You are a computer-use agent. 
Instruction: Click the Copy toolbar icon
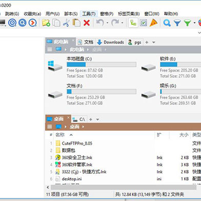[56, 23]
